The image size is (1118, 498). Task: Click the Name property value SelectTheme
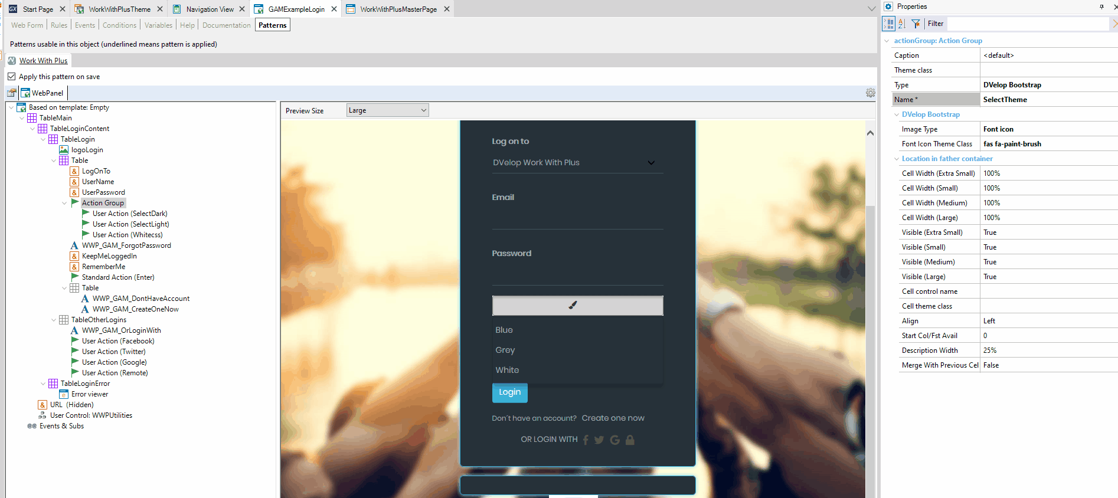point(1005,100)
